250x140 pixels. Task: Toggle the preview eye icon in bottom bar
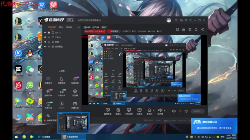180,111
